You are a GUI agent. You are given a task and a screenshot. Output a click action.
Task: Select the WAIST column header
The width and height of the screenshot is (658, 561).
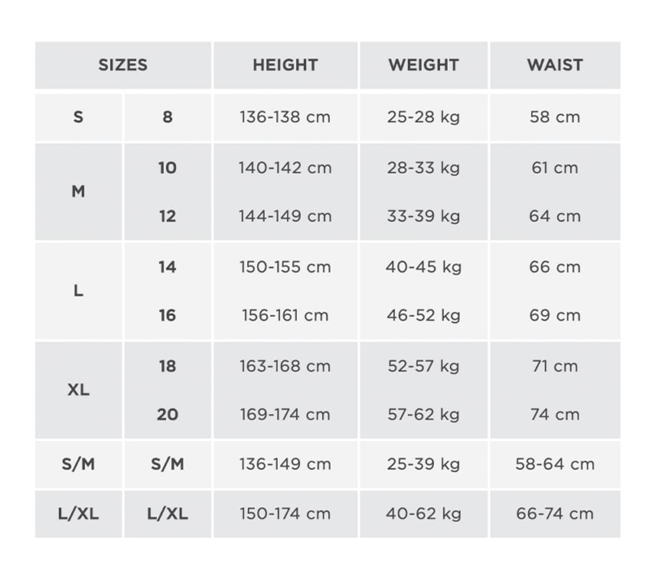554,65
